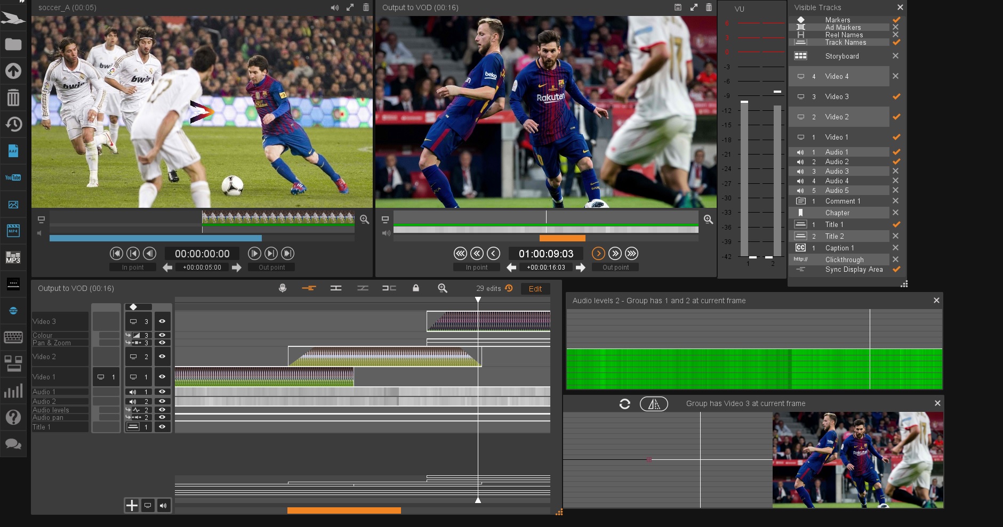Open the keyboard shortcuts icon in sidebar

pos(13,337)
